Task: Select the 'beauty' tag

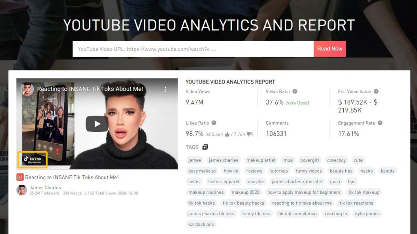Action: pyautogui.click(x=388, y=171)
